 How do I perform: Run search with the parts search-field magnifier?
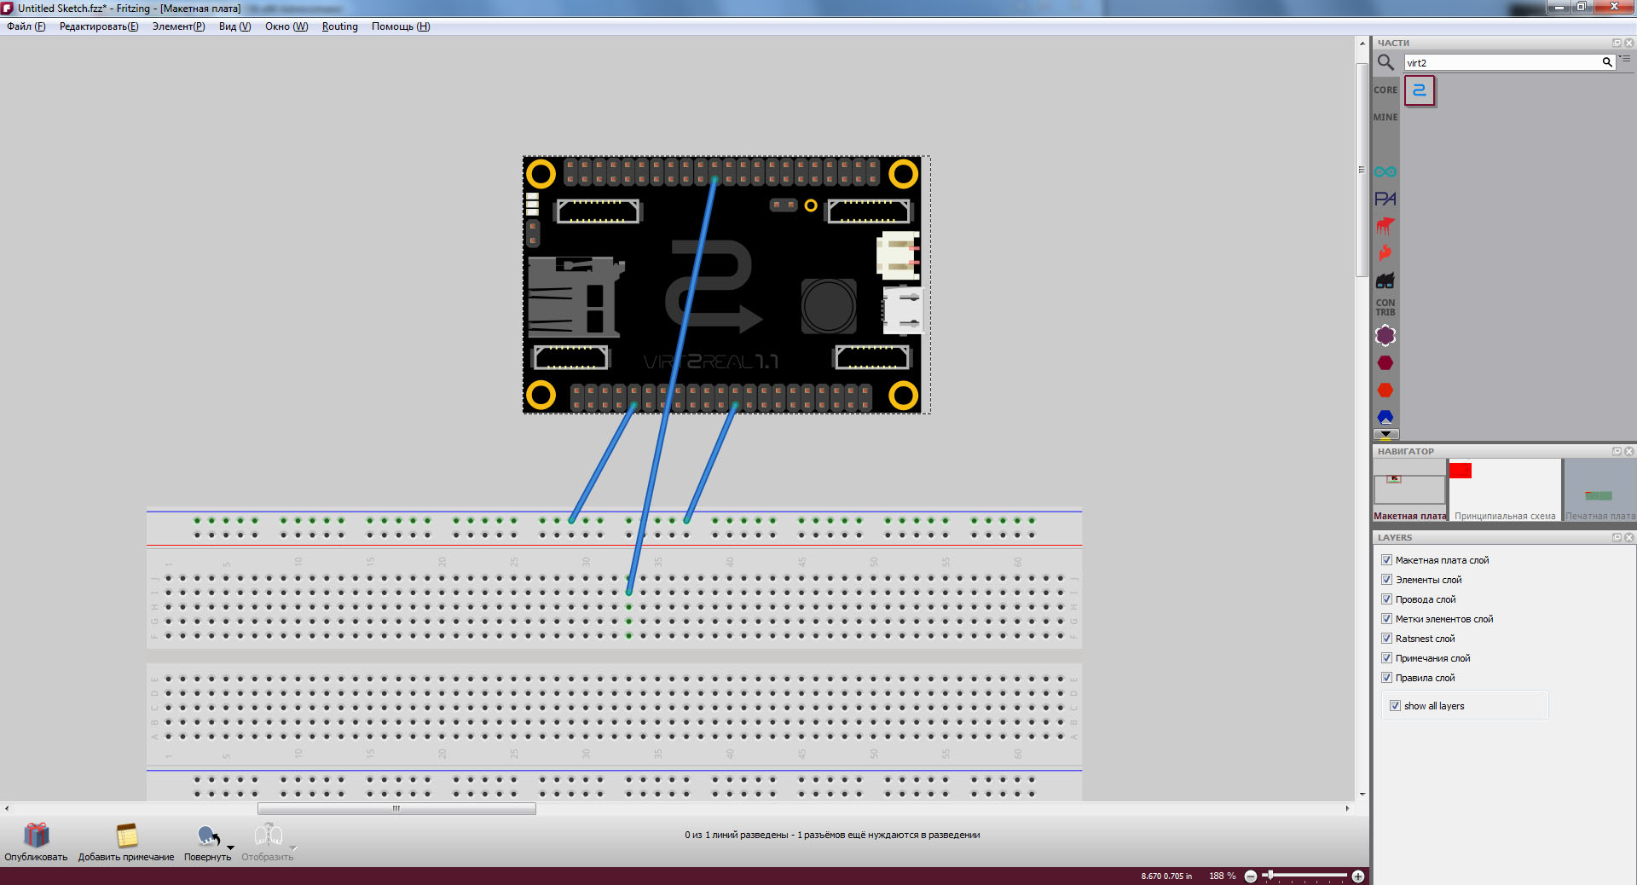[1607, 62]
